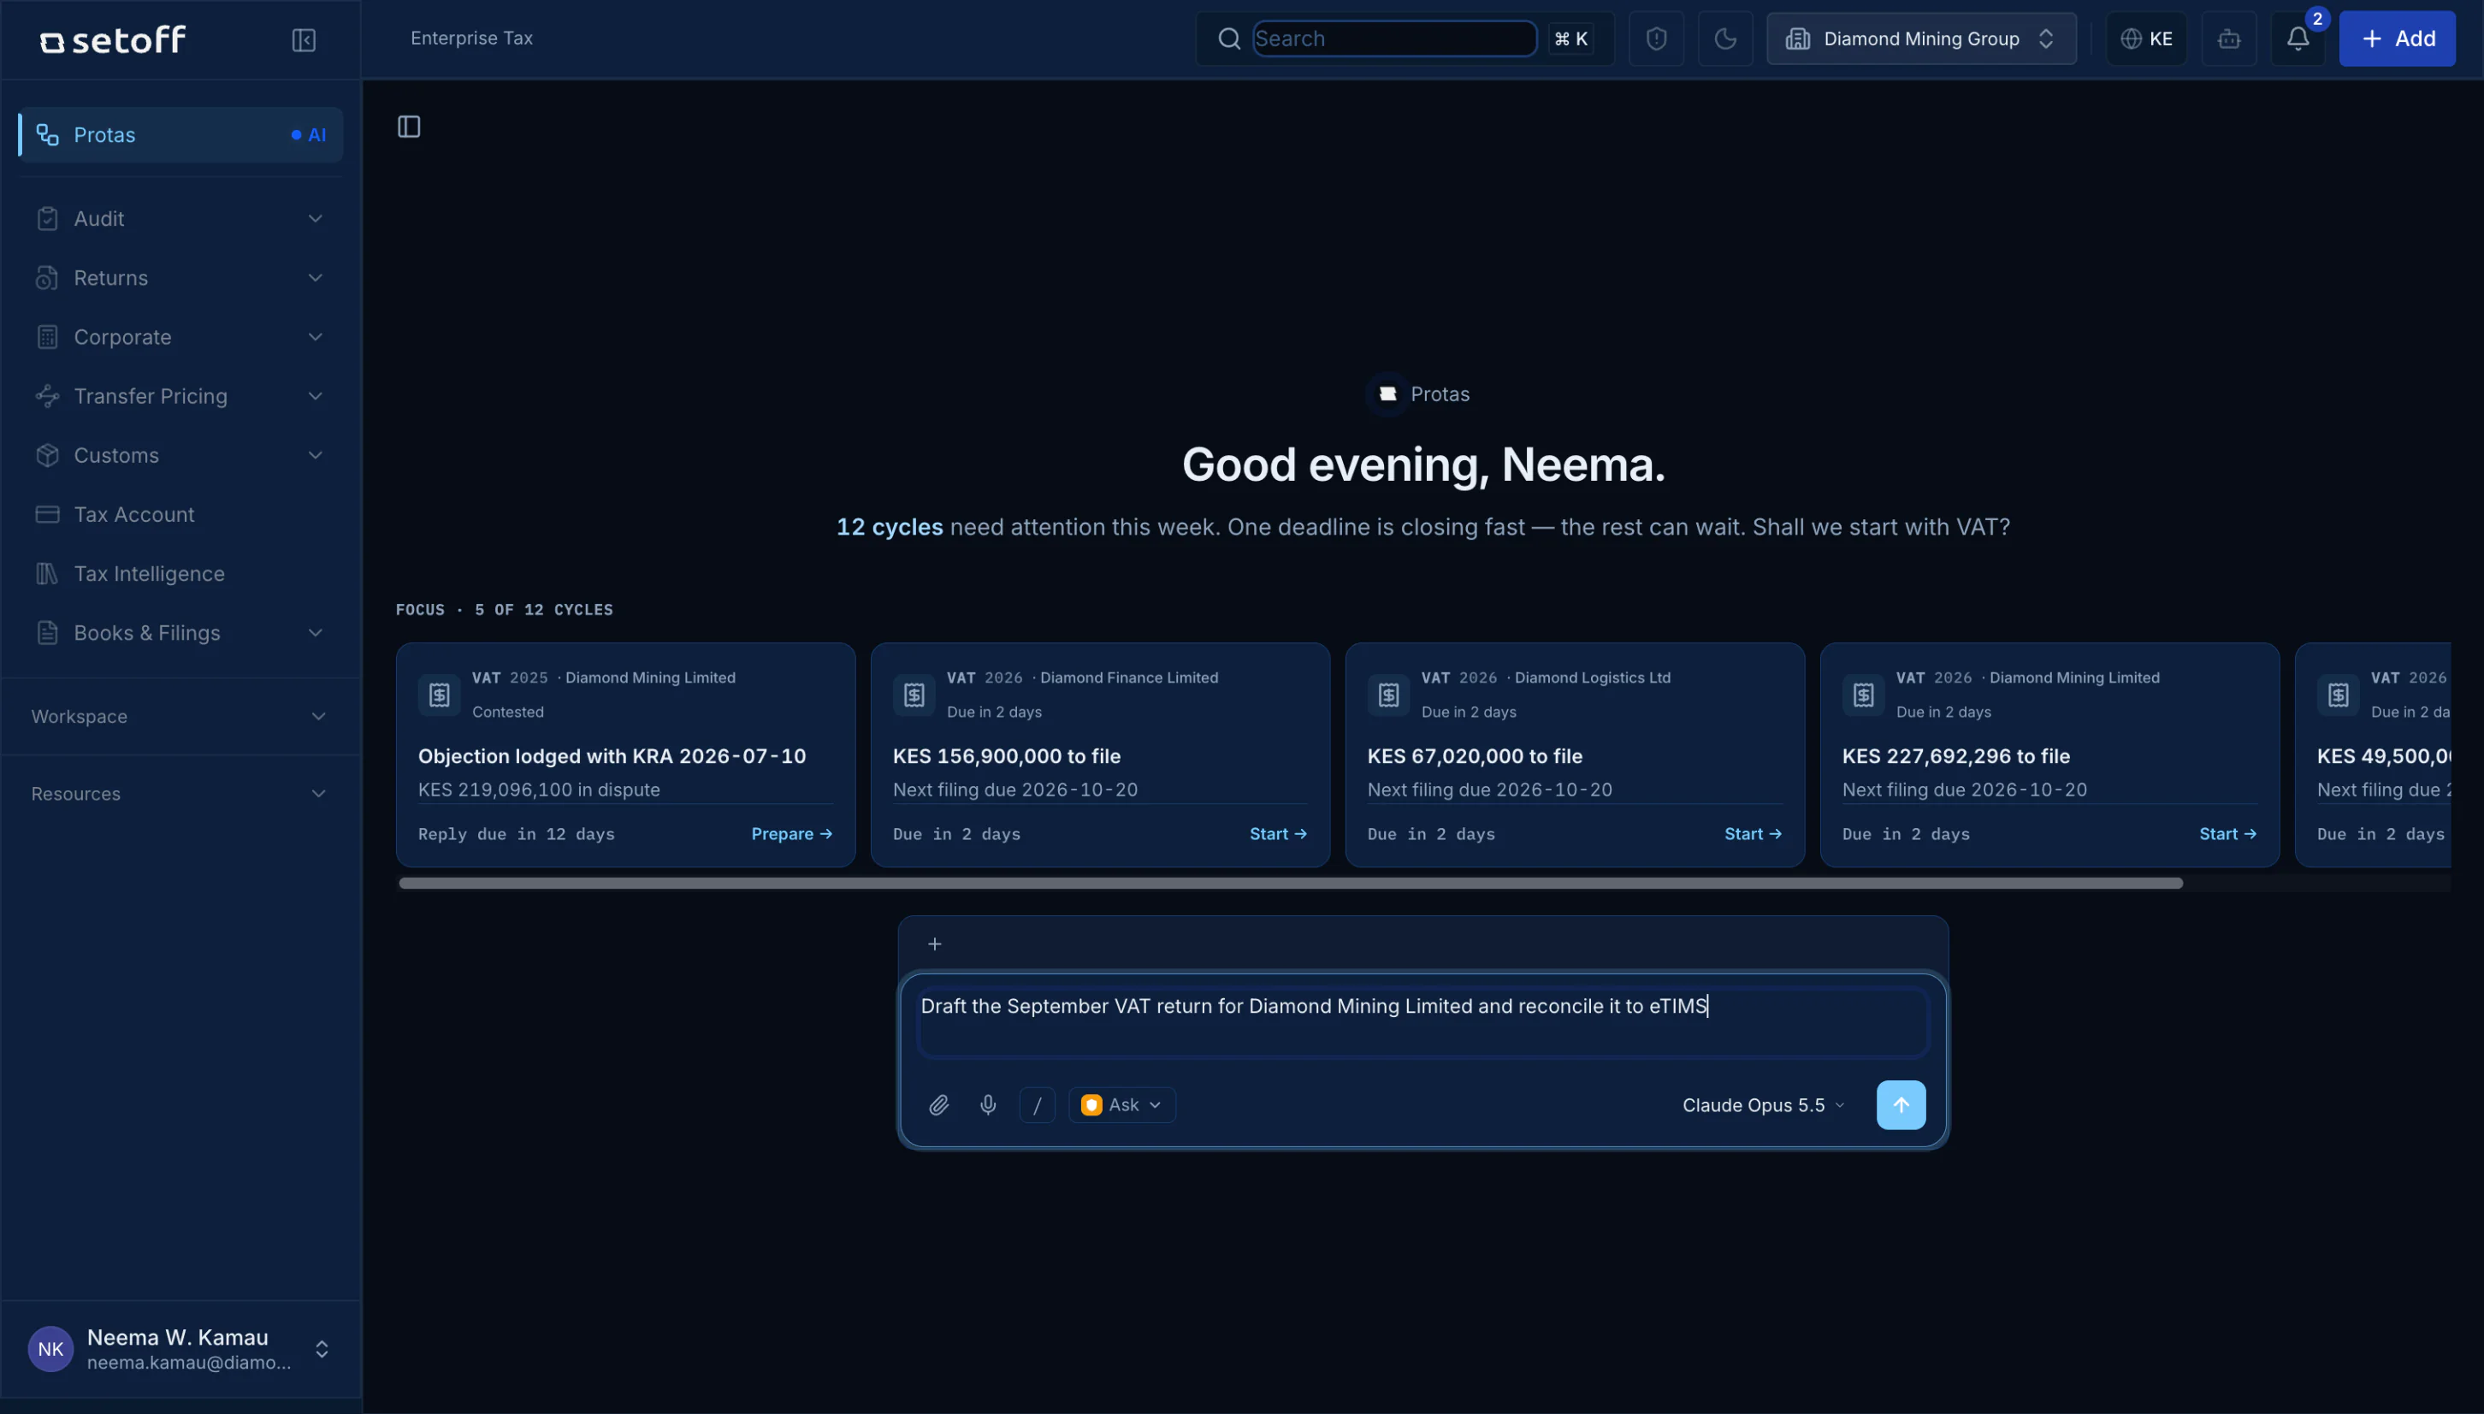Viewport: 2484px width, 1414px height.
Task: Click the setoff logo
Action: [x=113, y=40]
